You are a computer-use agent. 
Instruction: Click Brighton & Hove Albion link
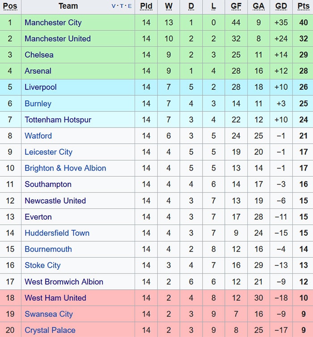click(65, 168)
